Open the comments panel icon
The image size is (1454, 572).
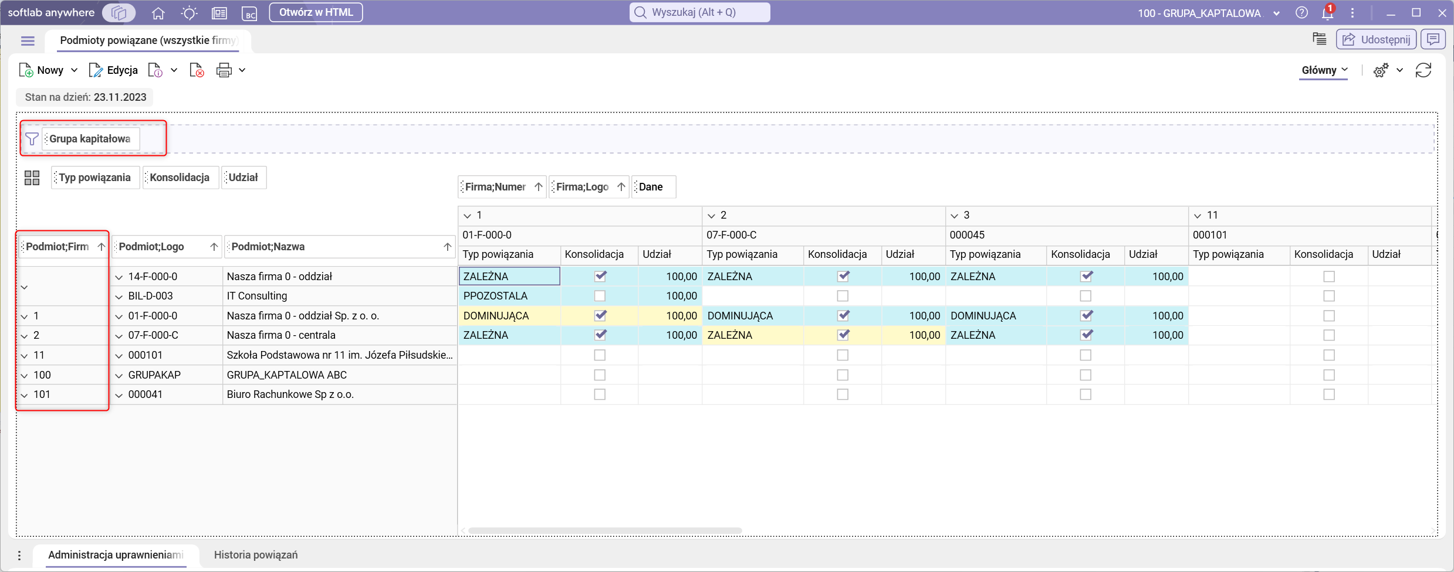point(1433,39)
